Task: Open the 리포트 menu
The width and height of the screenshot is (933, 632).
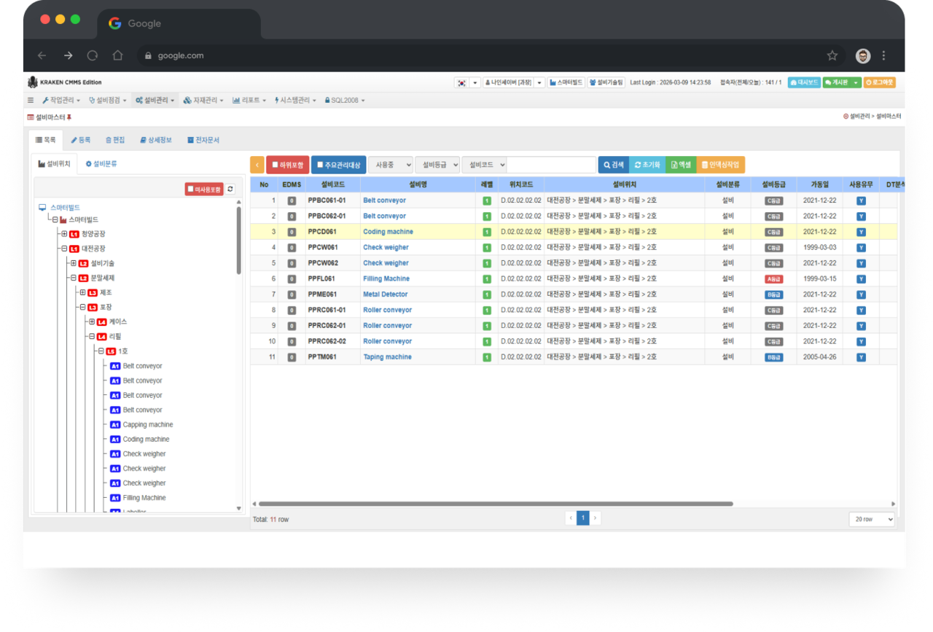Action: 249,101
